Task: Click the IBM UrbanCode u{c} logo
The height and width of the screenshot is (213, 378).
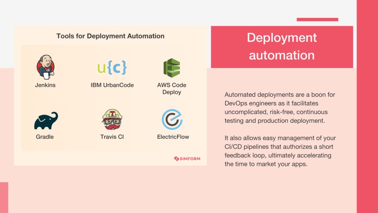Action: pyautogui.click(x=112, y=67)
